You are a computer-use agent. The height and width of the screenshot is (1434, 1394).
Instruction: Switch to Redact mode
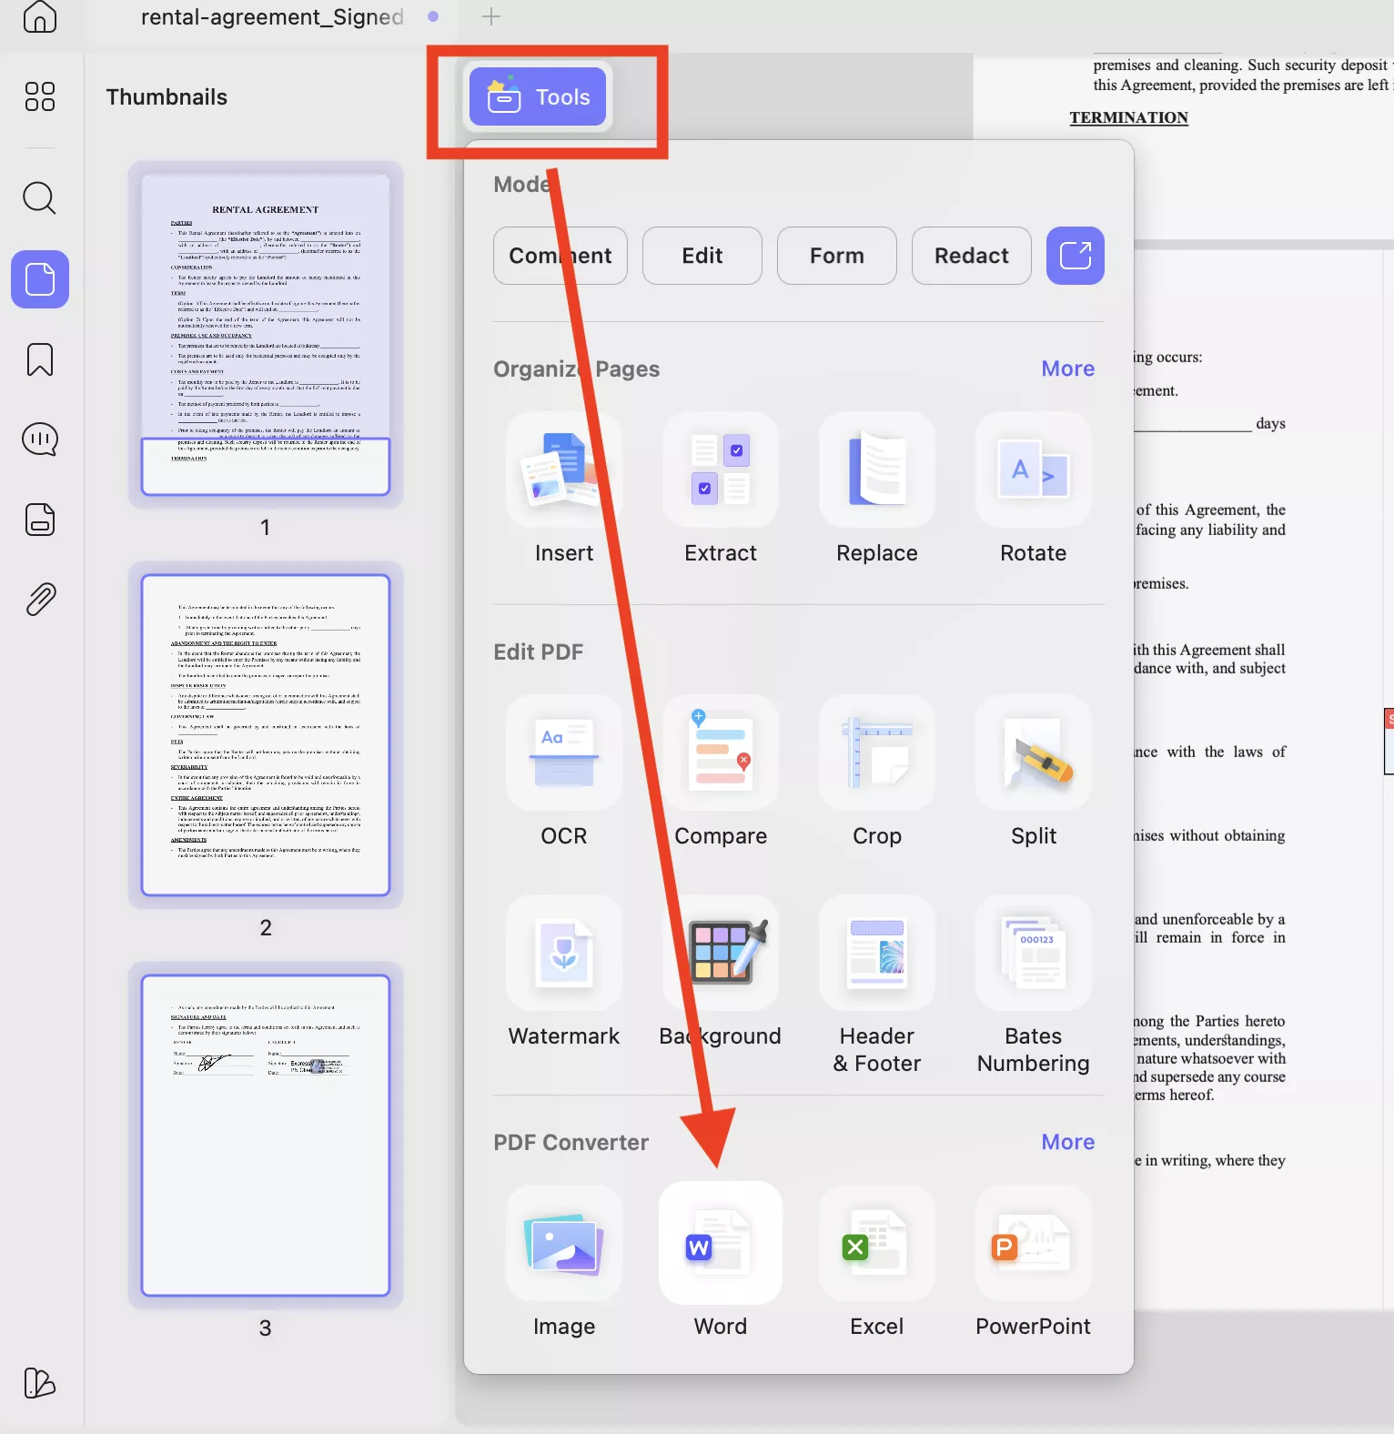click(x=972, y=256)
